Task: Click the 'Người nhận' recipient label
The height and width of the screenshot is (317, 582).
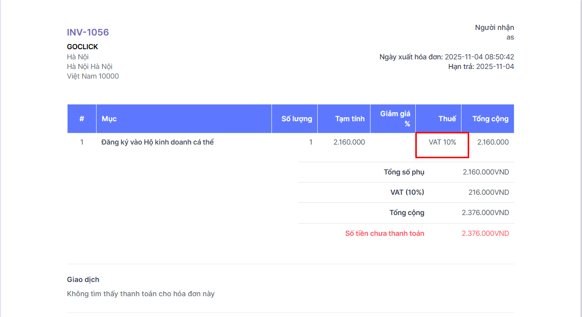Action: click(x=494, y=27)
